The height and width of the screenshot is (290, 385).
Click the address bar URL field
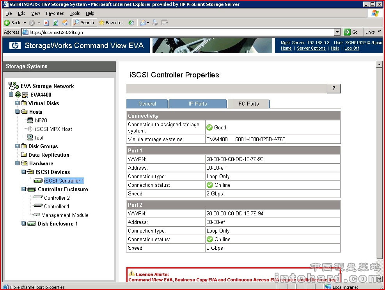click(178, 32)
